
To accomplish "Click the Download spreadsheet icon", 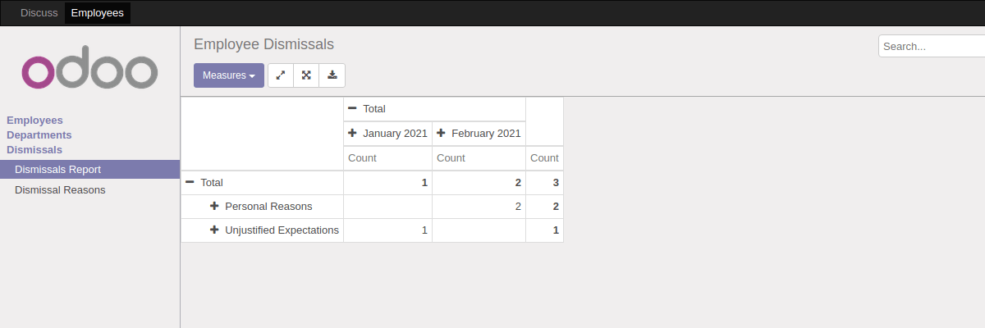I will point(332,75).
